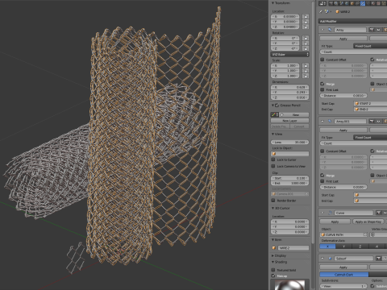387x290 pixels.
Task: Collapse the Curve modifier panel
Action: click(322, 213)
